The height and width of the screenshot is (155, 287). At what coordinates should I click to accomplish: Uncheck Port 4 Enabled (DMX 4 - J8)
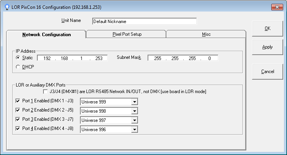click(18, 129)
